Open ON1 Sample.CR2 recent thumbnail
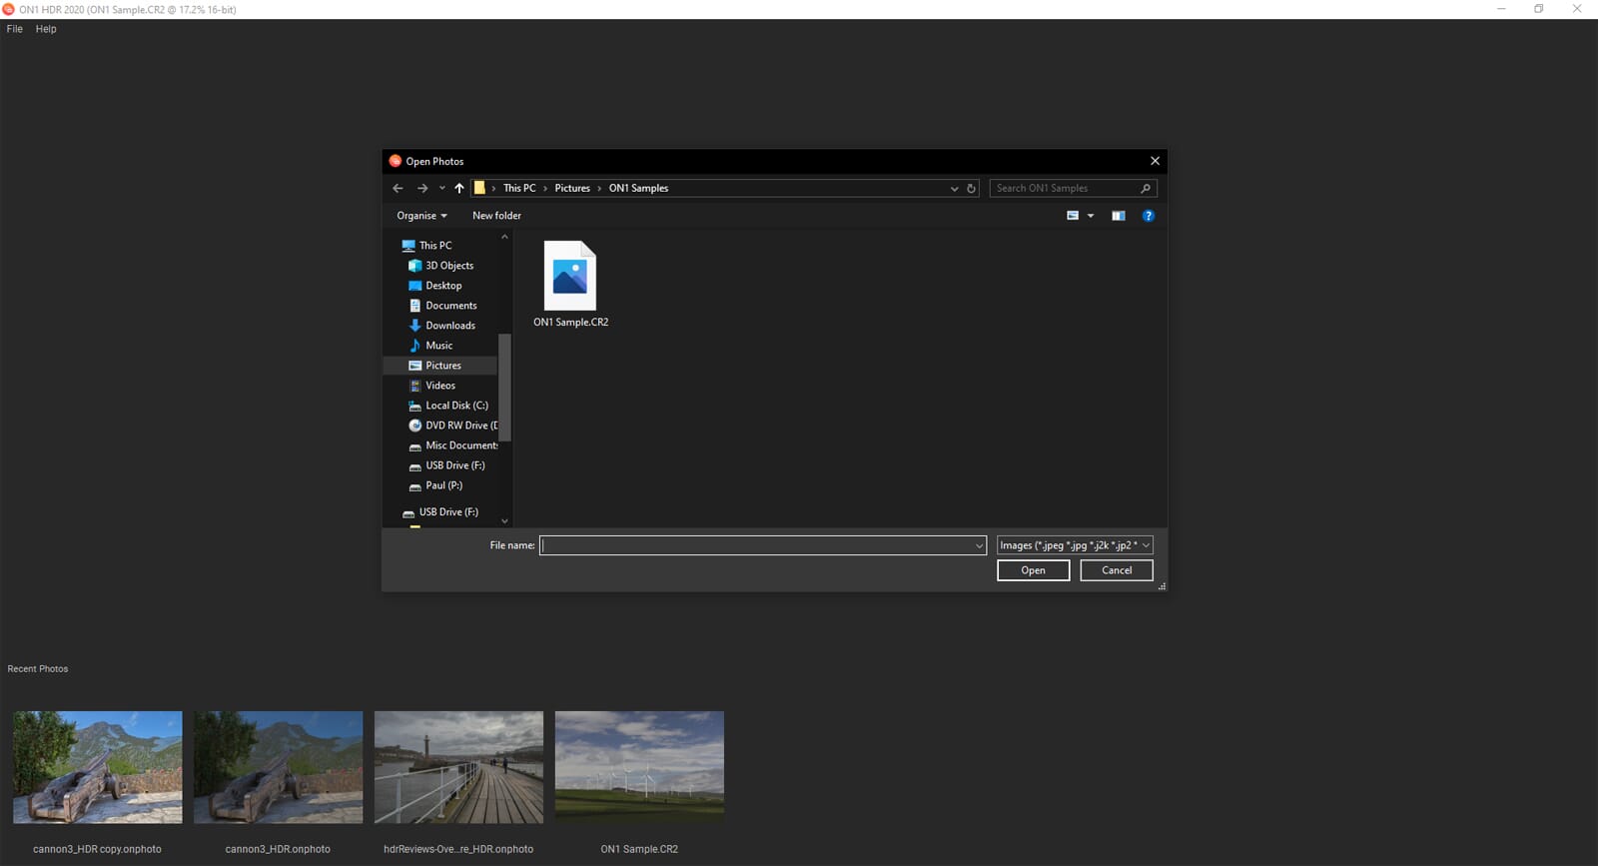Screen dimensions: 1598x866 click(x=639, y=767)
